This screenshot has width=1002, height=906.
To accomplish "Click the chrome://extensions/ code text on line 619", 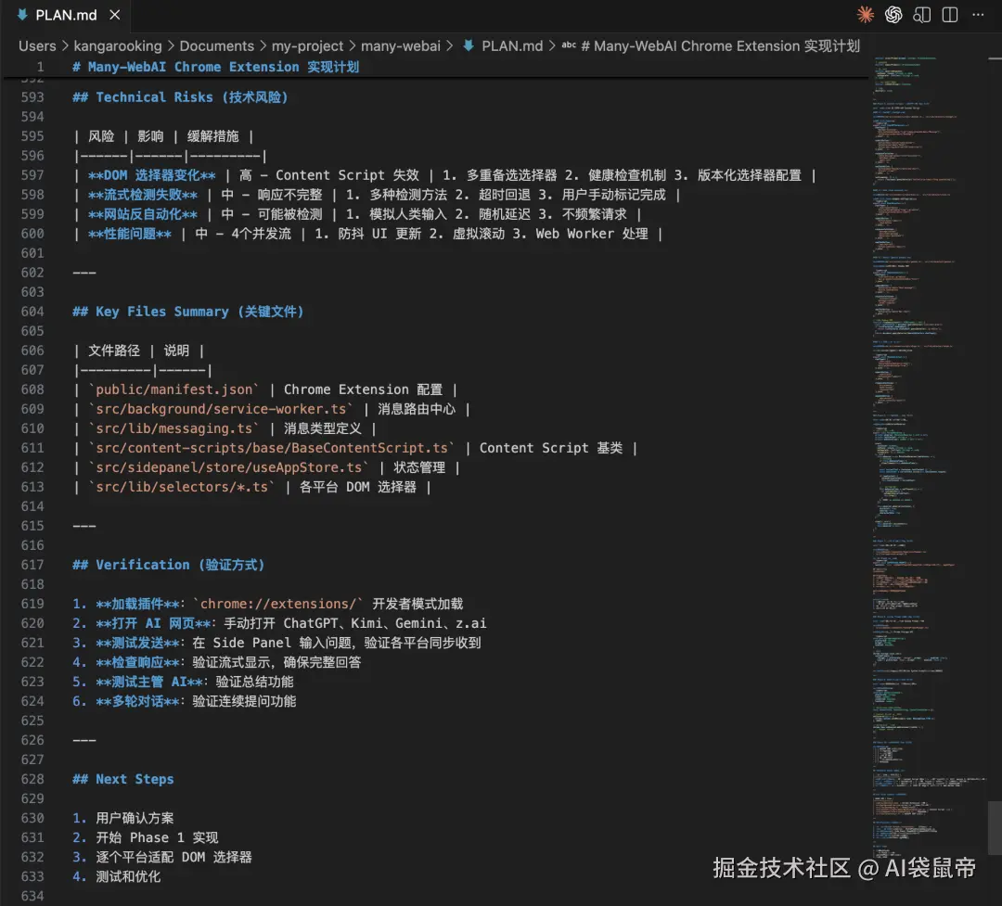I will coord(278,603).
